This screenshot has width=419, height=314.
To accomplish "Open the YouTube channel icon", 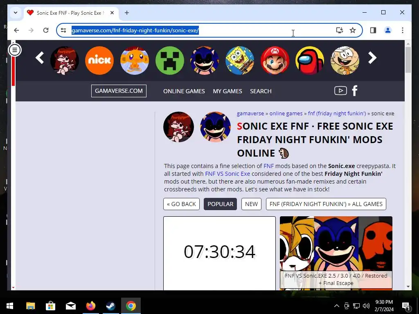I will pos(340,91).
